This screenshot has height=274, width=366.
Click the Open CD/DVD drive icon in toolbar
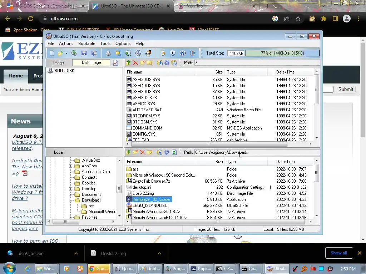click(x=74, y=54)
